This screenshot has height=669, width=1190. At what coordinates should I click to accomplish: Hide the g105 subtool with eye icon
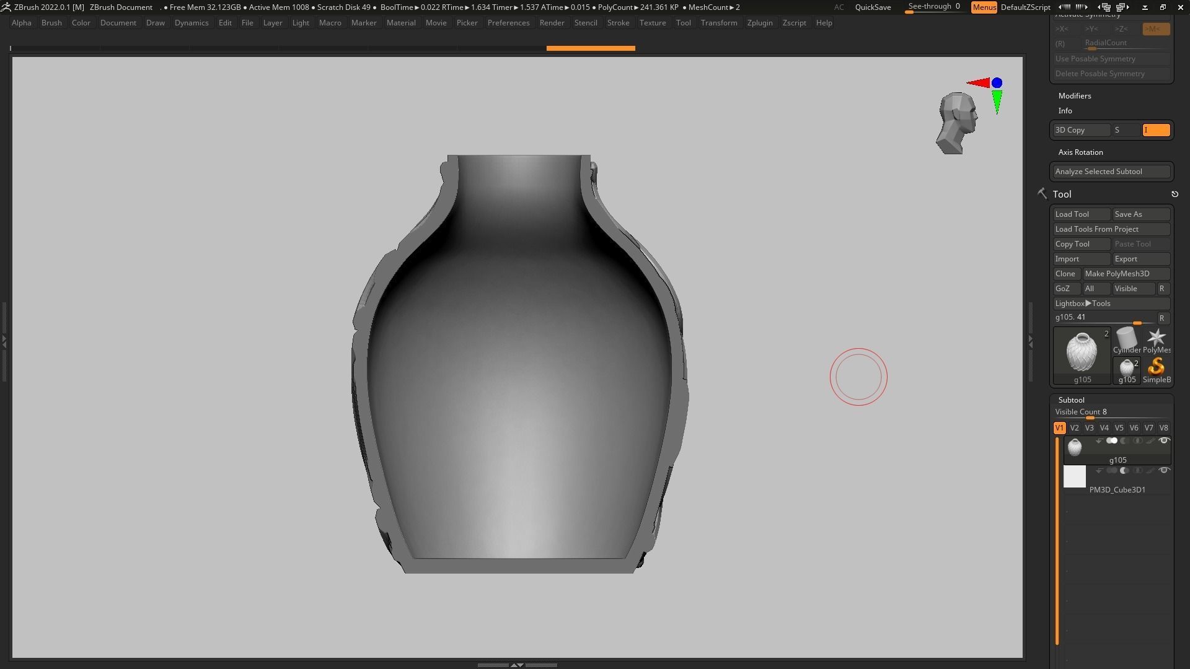pos(1163,441)
